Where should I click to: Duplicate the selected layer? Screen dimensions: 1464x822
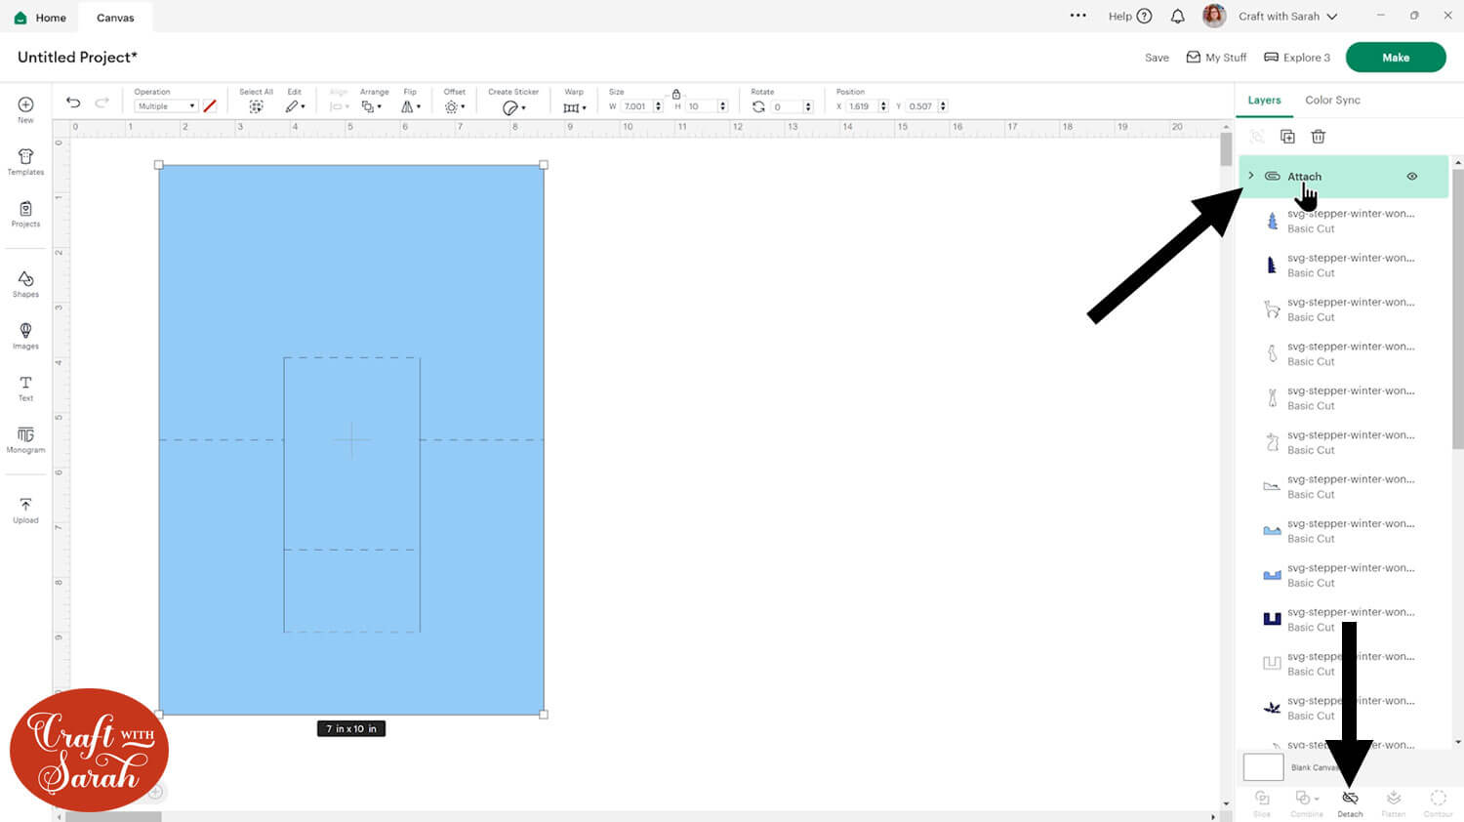click(x=1287, y=137)
